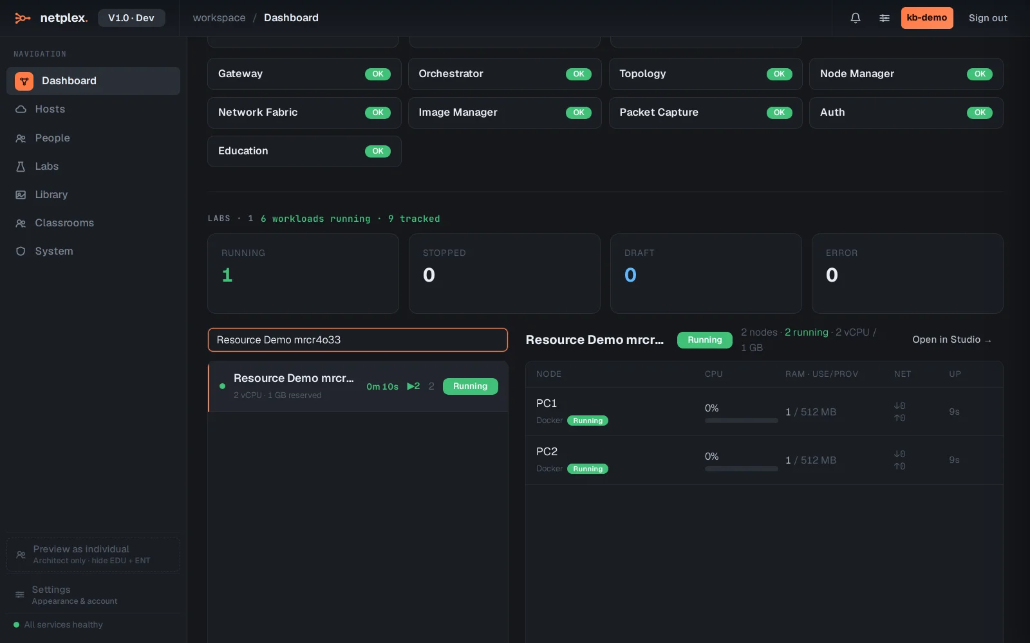Click the Topology service card
This screenshot has width=1030, height=643.
(x=706, y=74)
